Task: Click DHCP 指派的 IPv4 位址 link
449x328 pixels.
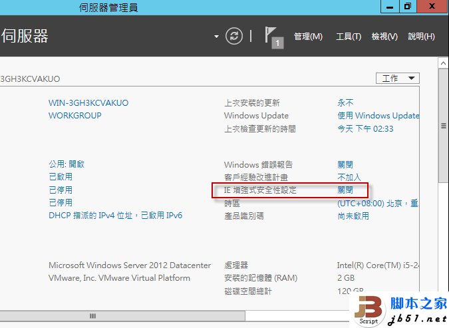Action: coord(115,216)
